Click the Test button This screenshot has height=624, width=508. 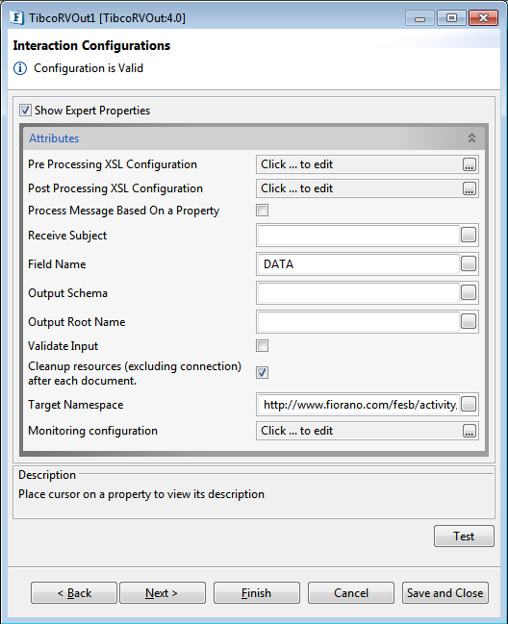[464, 537]
